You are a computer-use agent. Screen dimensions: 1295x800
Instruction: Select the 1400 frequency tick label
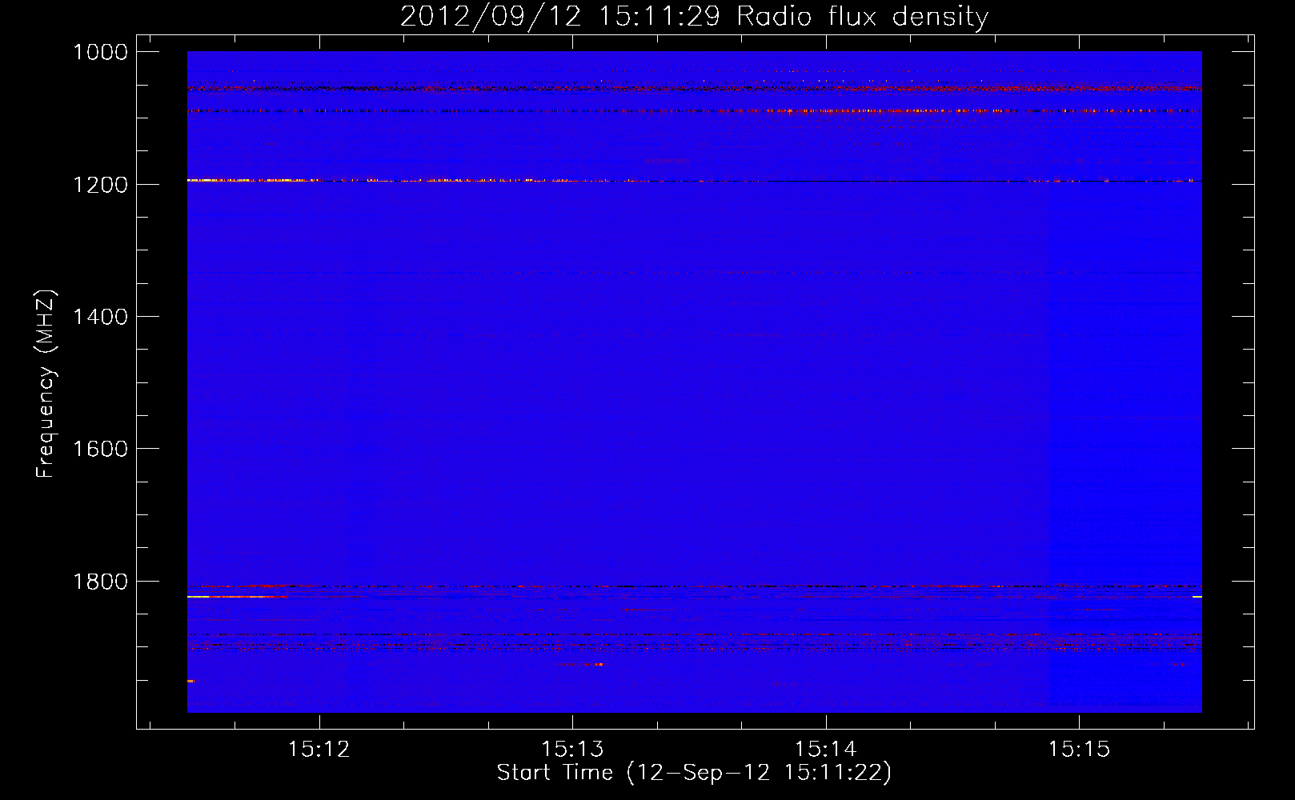click(101, 317)
